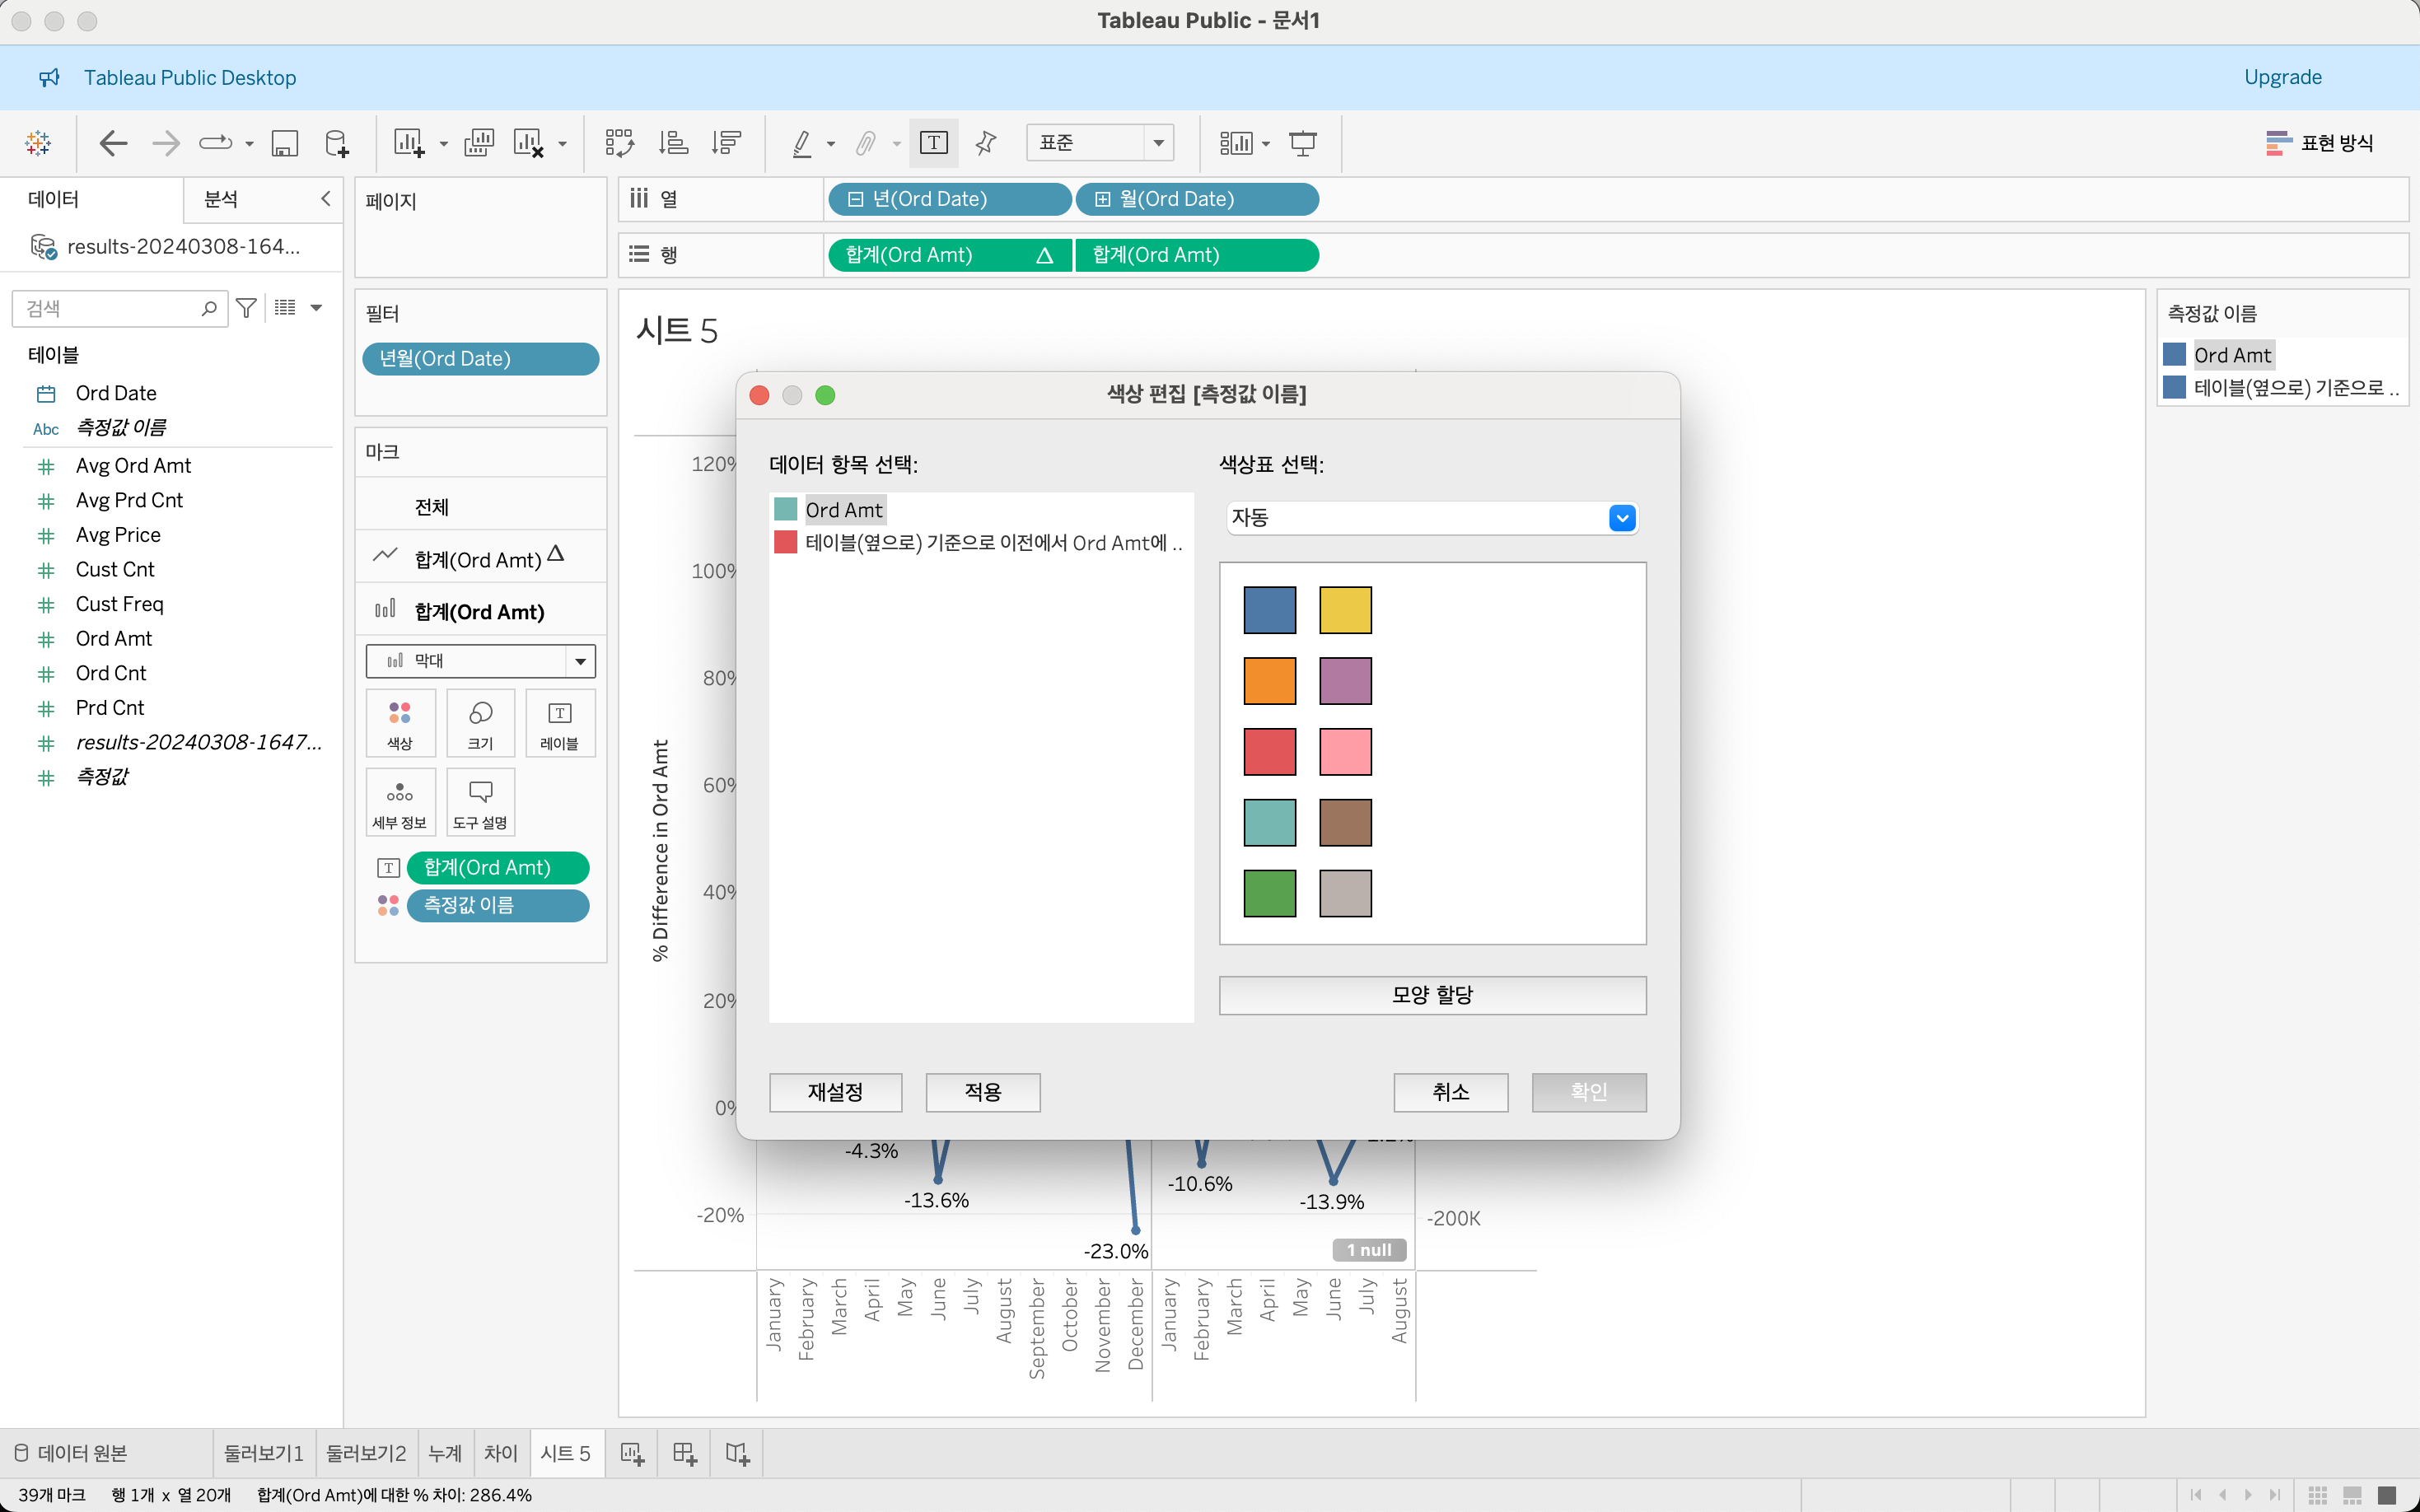Toggle the show mark labels toolbar button
Viewport: 2420px width, 1512px height.
[933, 143]
